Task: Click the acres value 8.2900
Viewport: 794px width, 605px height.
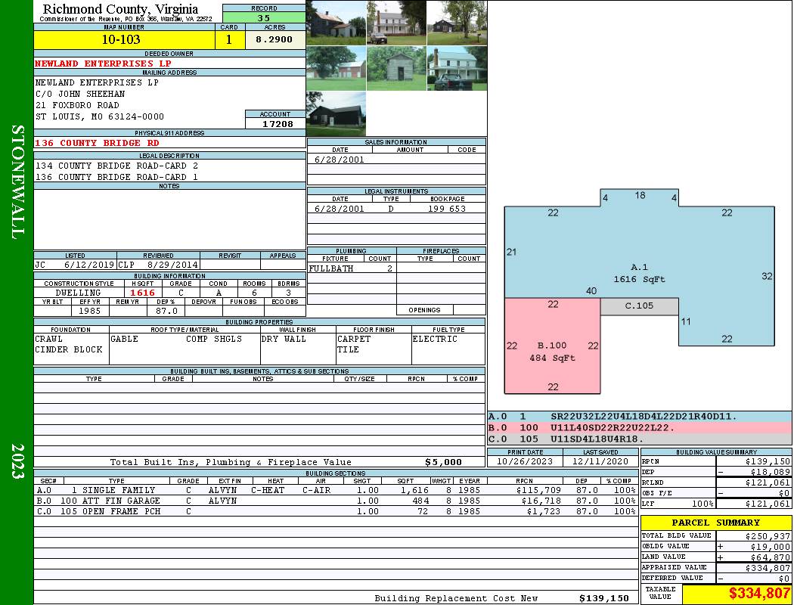Action: click(275, 39)
